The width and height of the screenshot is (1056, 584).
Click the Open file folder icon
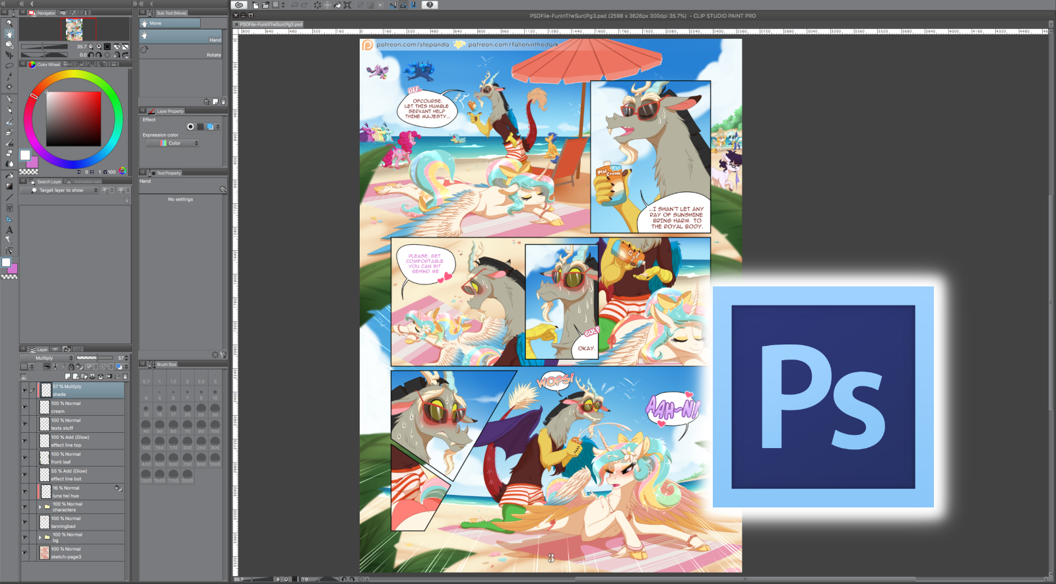pyautogui.click(x=265, y=5)
